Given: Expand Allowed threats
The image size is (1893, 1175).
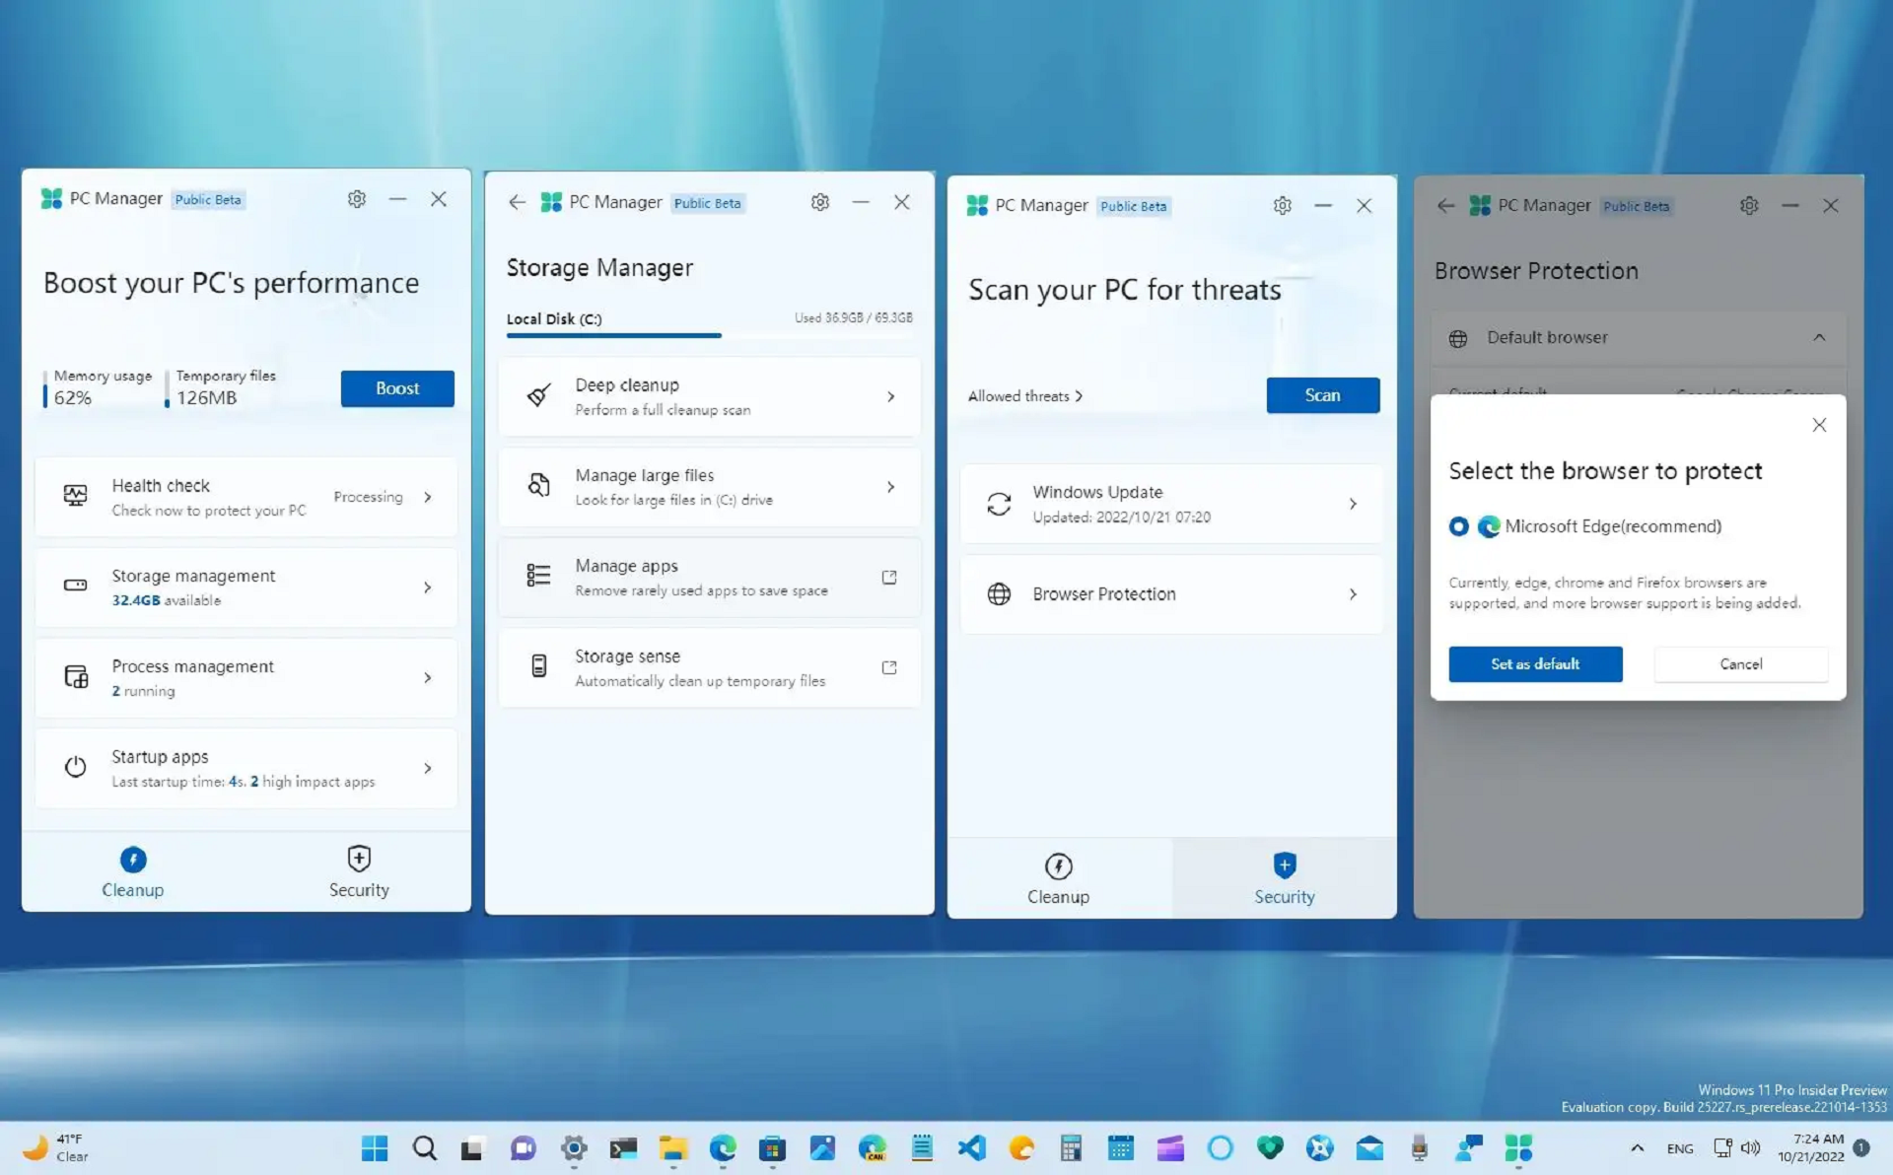Looking at the screenshot, I should tap(1025, 395).
